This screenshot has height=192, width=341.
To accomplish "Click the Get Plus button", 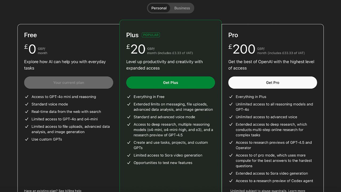I will tap(170, 83).
